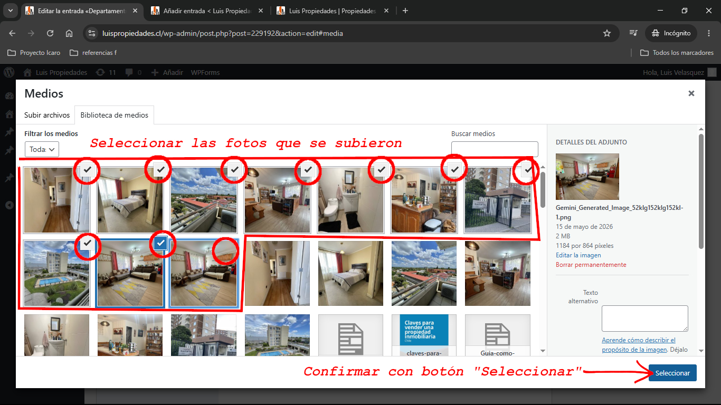Deselect the pool building photo checkmark
The image size is (721, 405).
coord(88,243)
